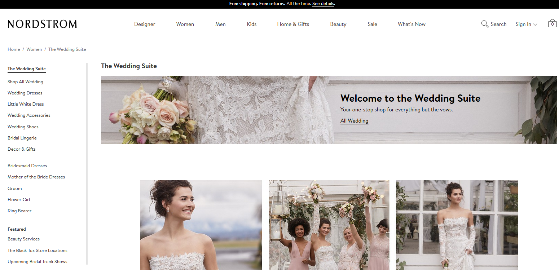Image resolution: width=559 pixels, height=270 pixels.
Task: Select Wedding Dresses in the sidebar
Action: pyautogui.click(x=25, y=93)
